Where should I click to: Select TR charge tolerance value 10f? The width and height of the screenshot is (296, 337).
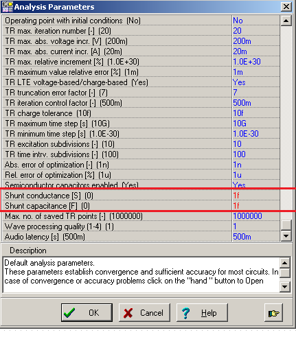coord(238,113)
